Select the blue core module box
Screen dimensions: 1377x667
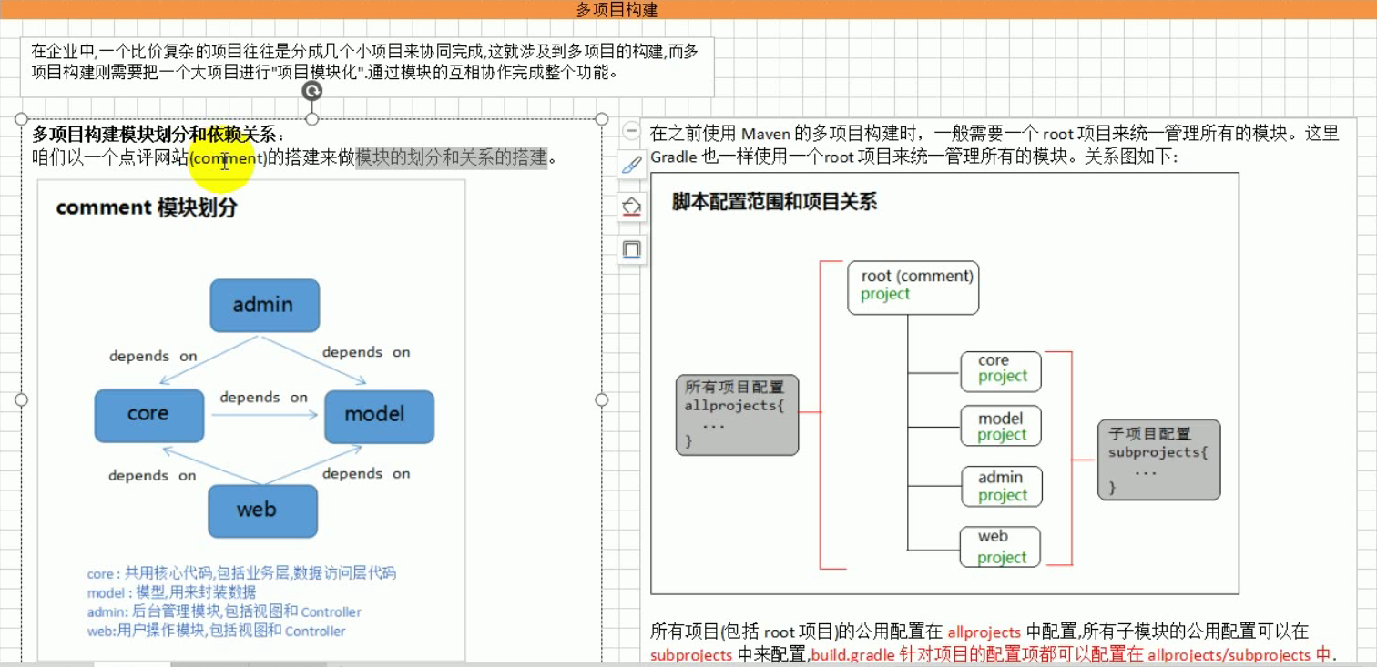click(148, 415)
